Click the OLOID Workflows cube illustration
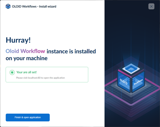The width and height of the screenshot is (160, 127). coord(131,78)
